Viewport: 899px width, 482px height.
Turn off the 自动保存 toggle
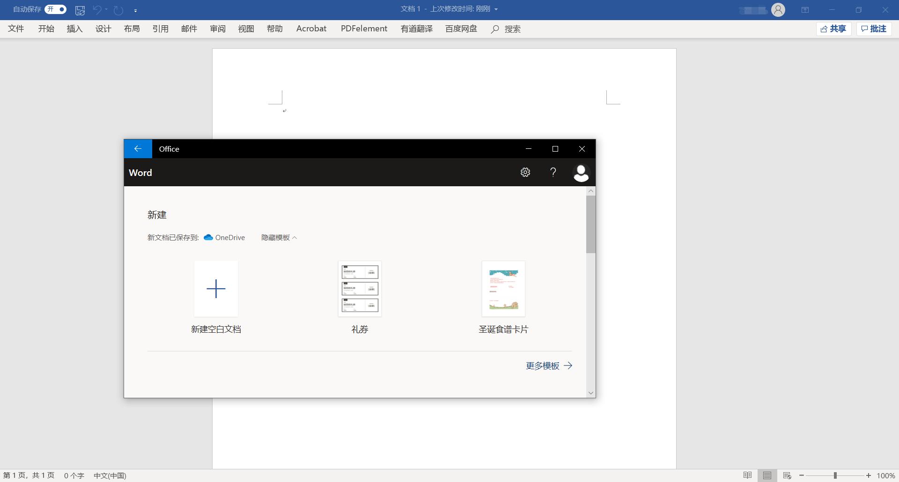pos(55,9)
